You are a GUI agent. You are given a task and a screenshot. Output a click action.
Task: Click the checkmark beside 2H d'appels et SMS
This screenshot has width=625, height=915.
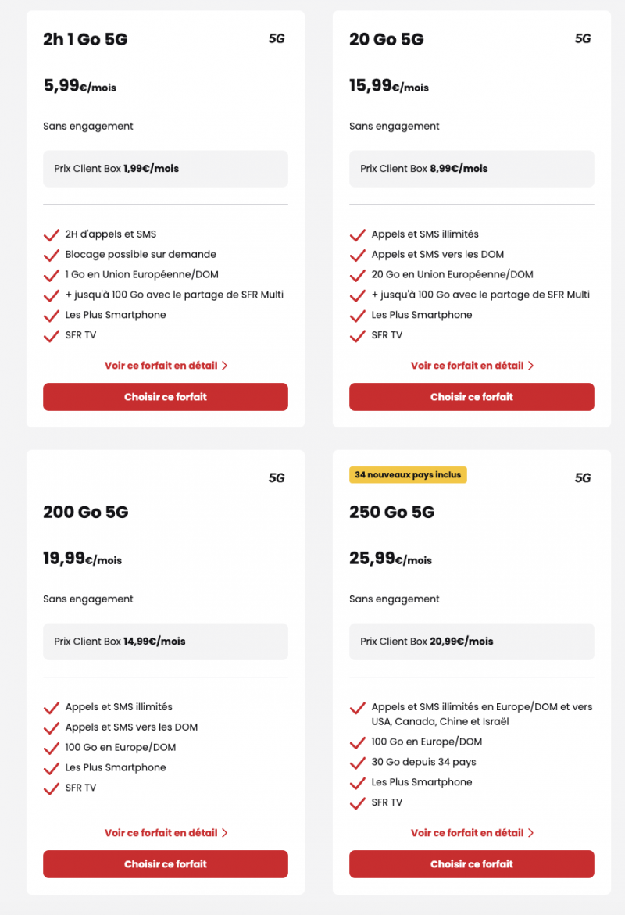pos(52,235)
